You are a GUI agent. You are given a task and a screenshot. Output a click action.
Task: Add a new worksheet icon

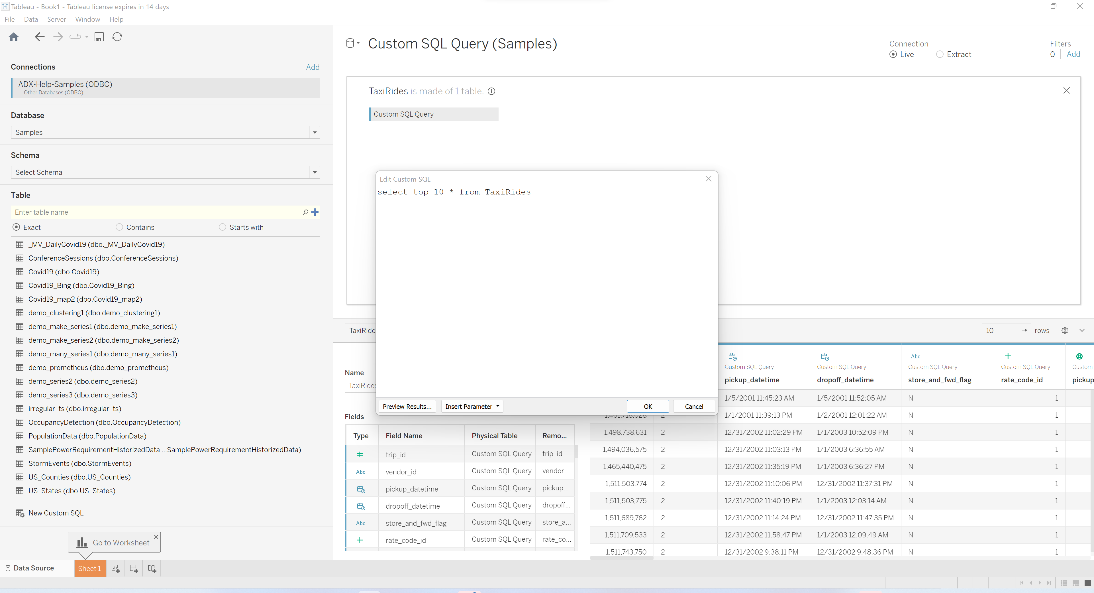[x=115, y=568]
